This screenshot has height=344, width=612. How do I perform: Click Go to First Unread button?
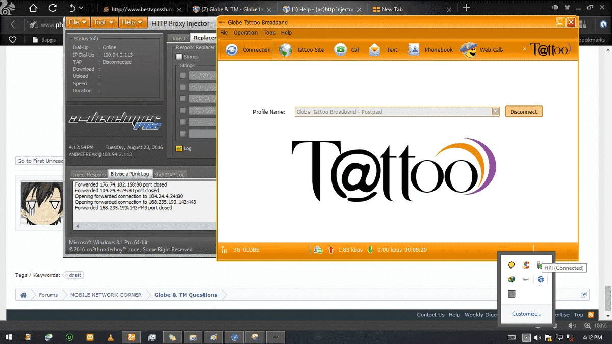pyautogui.click(x=40, y=161)
